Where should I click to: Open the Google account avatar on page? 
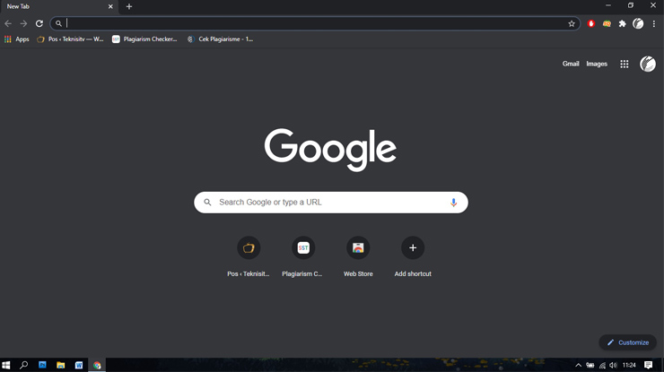(648, 64)
